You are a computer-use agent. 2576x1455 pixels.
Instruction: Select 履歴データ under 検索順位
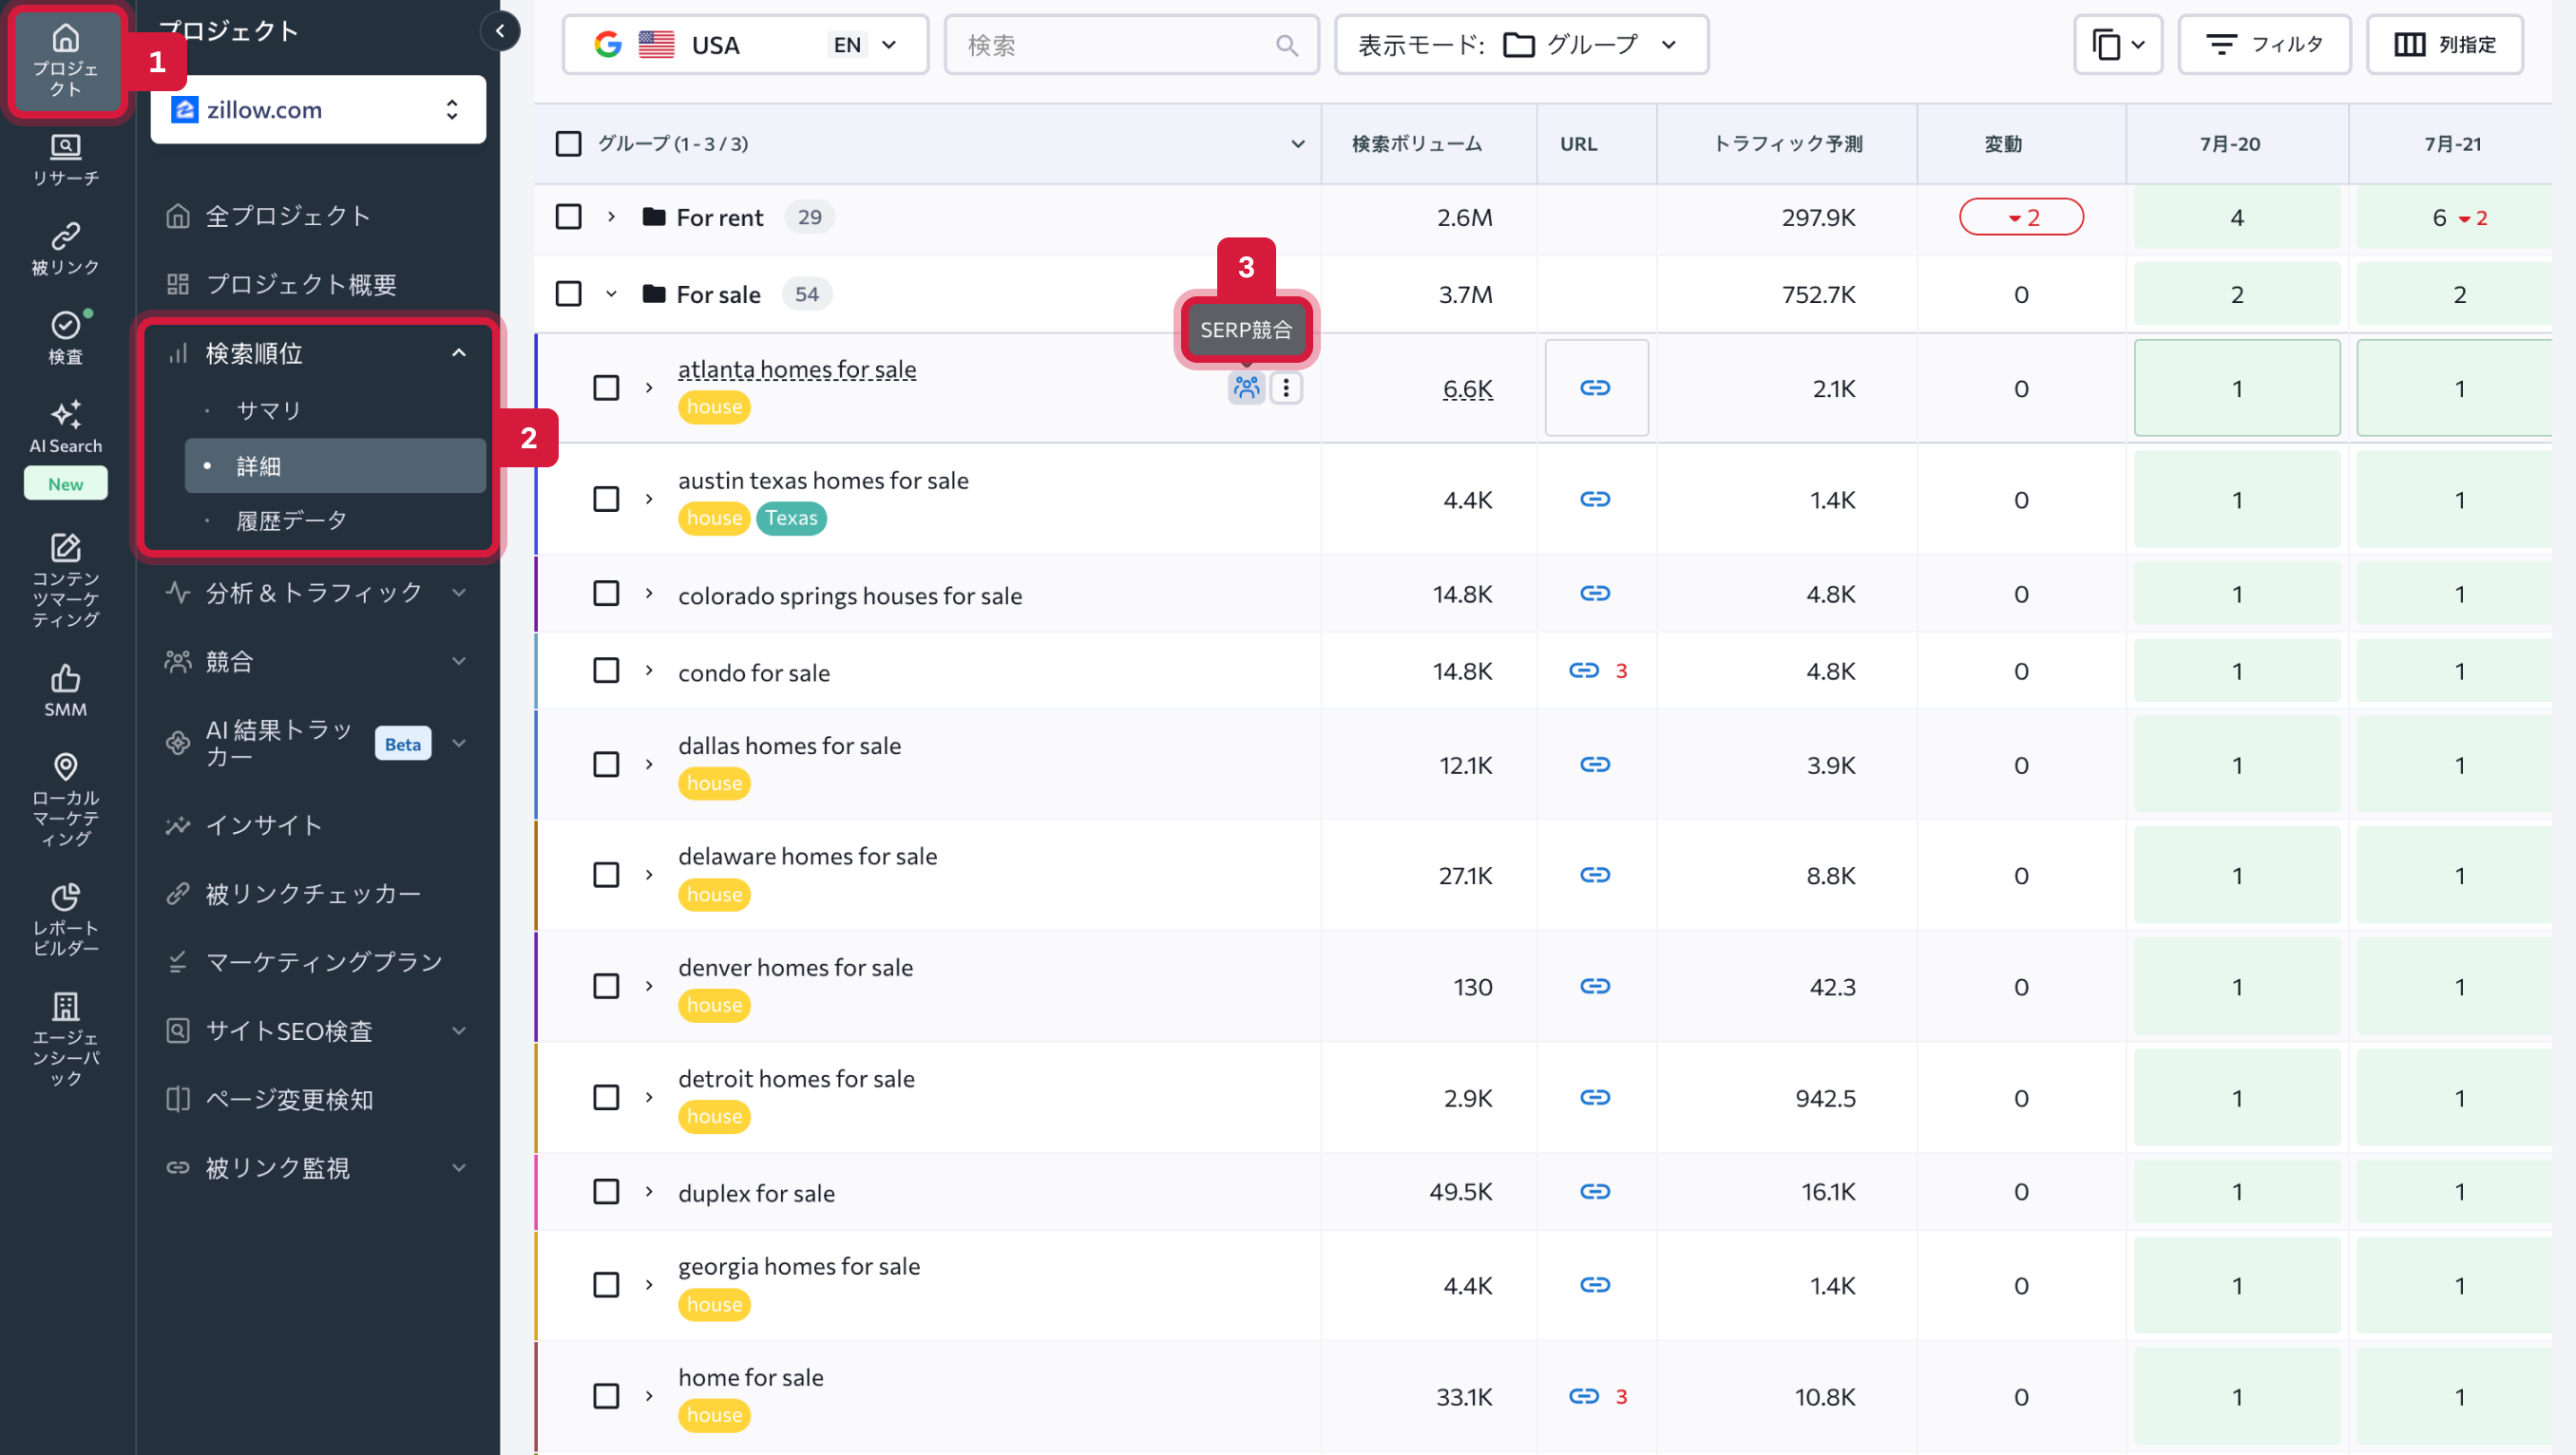[291, 519]
